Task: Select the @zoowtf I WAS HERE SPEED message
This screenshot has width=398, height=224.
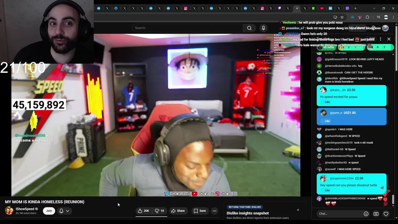Action: (x=343, y=169)
